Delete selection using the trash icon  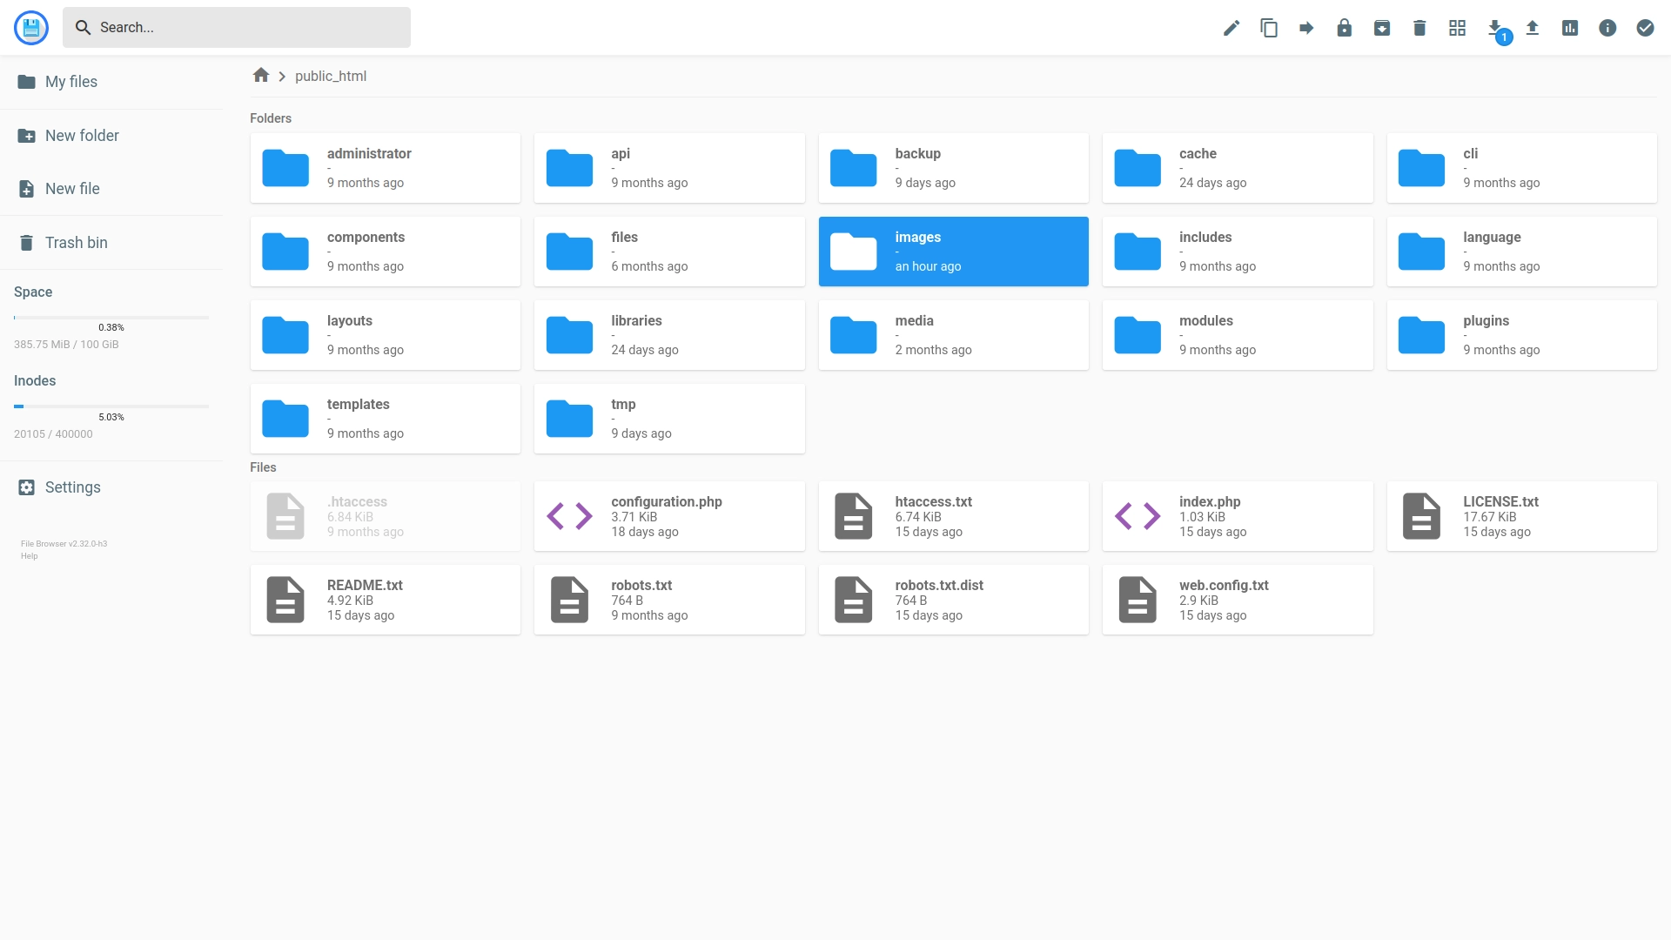click(1419, 27)
